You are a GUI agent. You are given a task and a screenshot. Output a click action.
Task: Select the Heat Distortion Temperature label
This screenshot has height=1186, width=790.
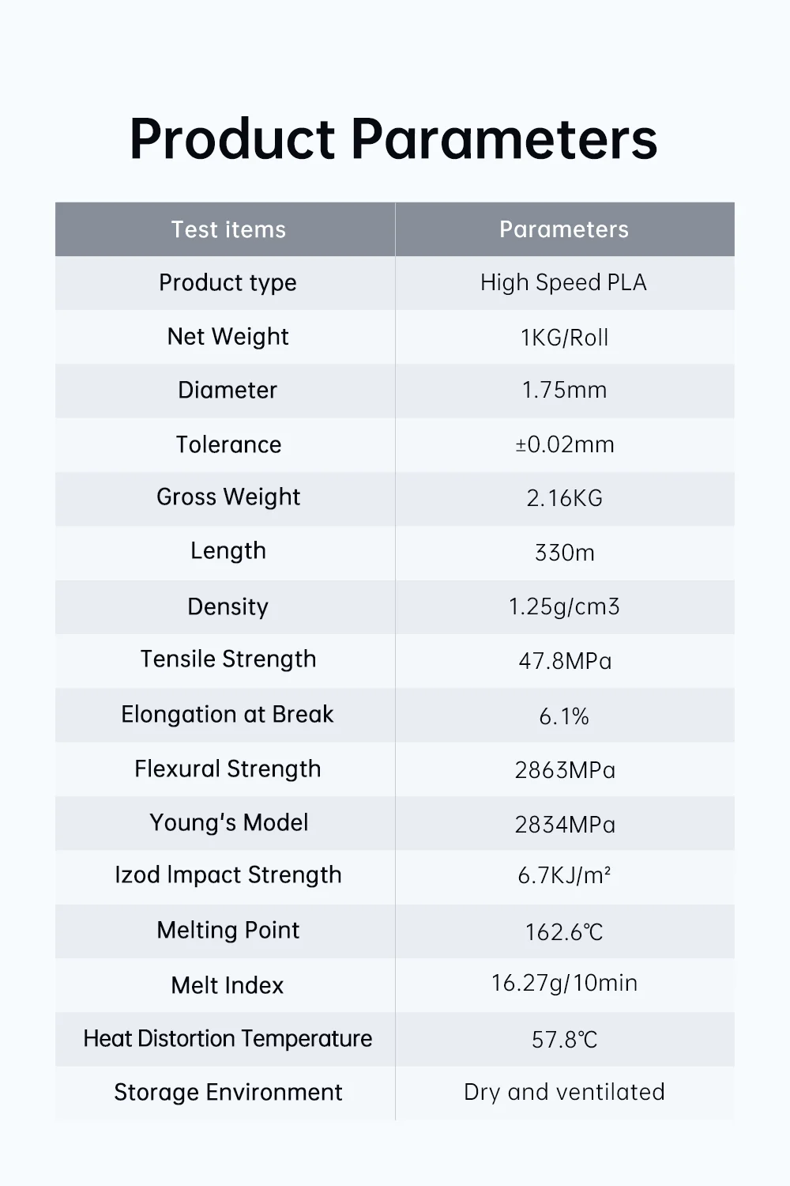coord(228,1038)
